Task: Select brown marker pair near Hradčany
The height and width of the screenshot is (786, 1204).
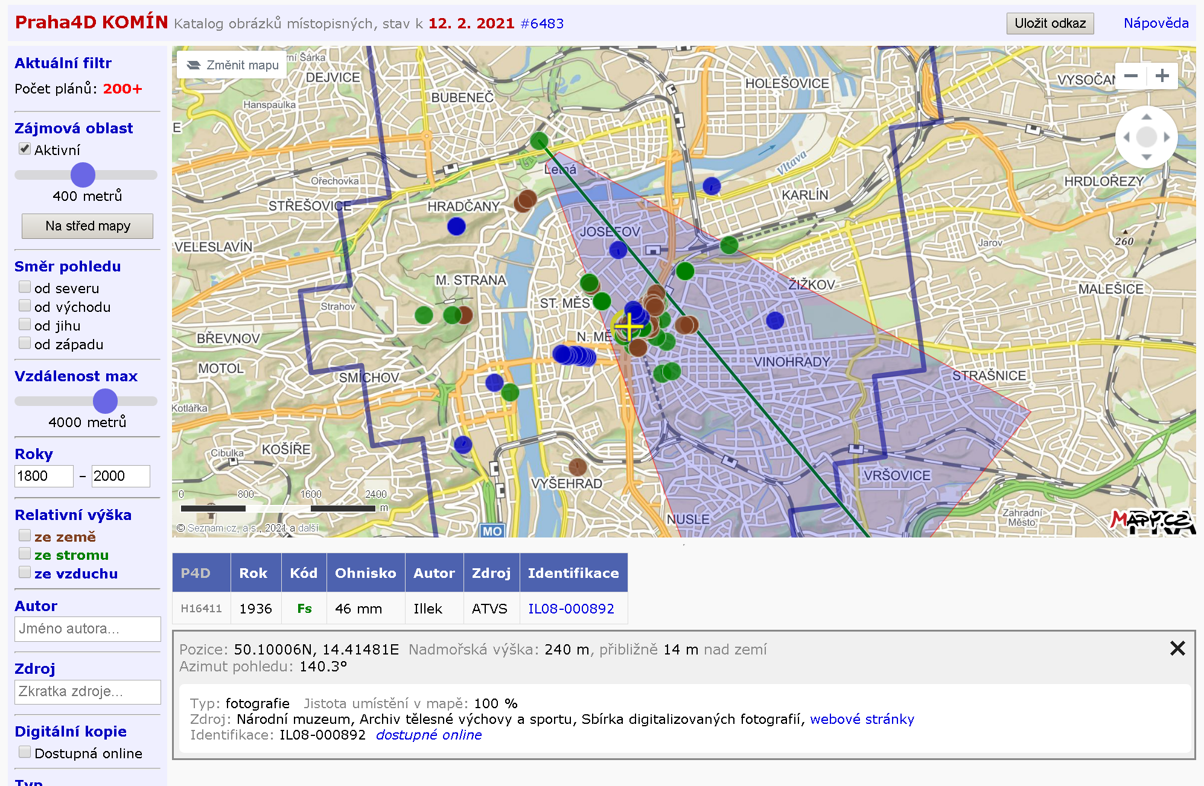Action: [x=525, y=201]
